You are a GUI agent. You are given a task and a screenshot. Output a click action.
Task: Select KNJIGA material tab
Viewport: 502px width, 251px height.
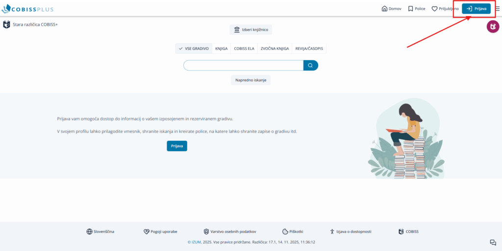click(221, 48)
